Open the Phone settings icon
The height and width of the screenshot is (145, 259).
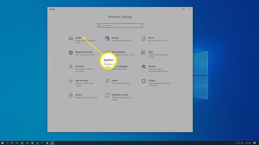tap(143, 38)
